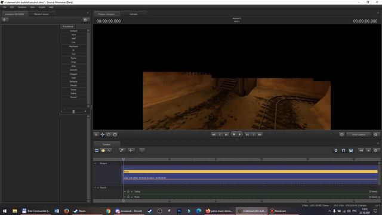Click the timeline select tool icon
The image size is (382, 215).
click(x=122, y=150)
